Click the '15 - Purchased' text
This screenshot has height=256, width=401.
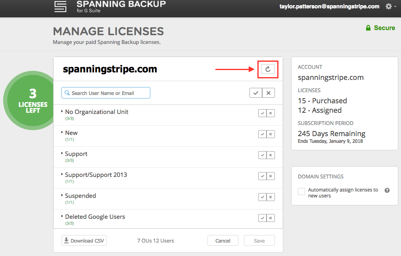322,101
